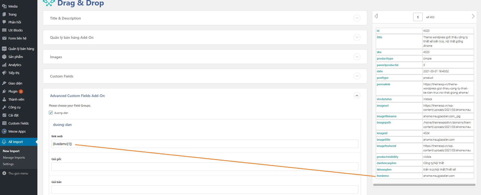Screen dimensions: 481x195
Task: Click the livedemo field name in preview
Action: (x=383, y=176)
